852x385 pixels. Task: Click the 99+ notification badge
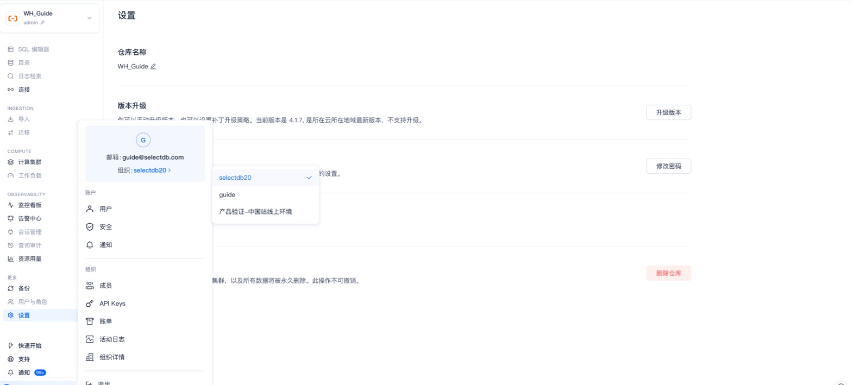(40, 373)
